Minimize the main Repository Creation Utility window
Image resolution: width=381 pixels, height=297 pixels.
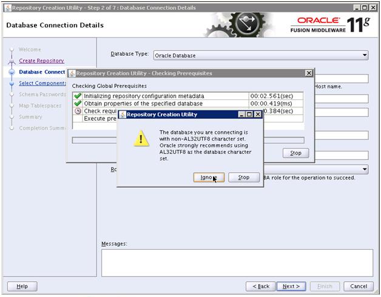357,7
